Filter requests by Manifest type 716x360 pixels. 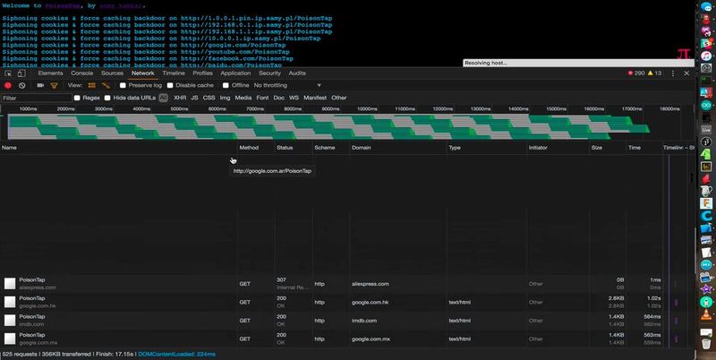(315, 98)
